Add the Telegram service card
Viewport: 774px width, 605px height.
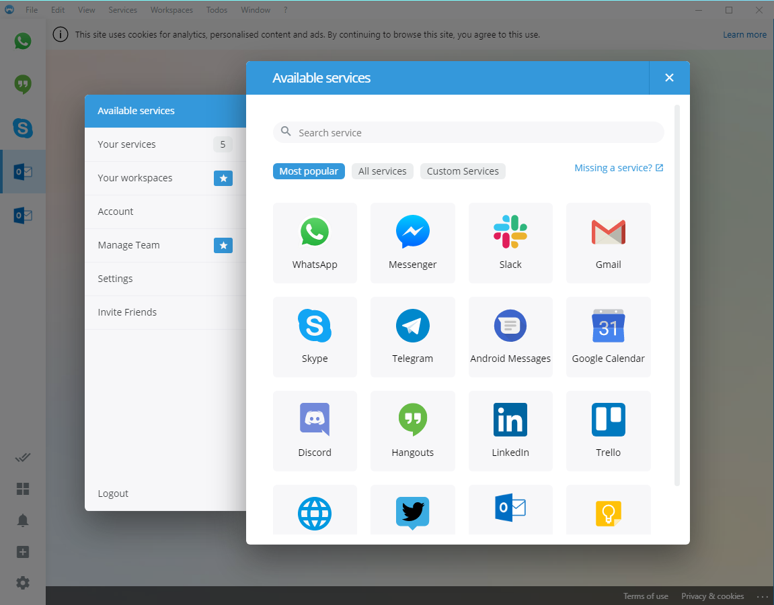413,337
